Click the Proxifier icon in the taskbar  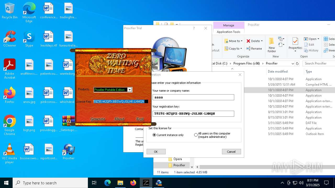click(159, 183)
